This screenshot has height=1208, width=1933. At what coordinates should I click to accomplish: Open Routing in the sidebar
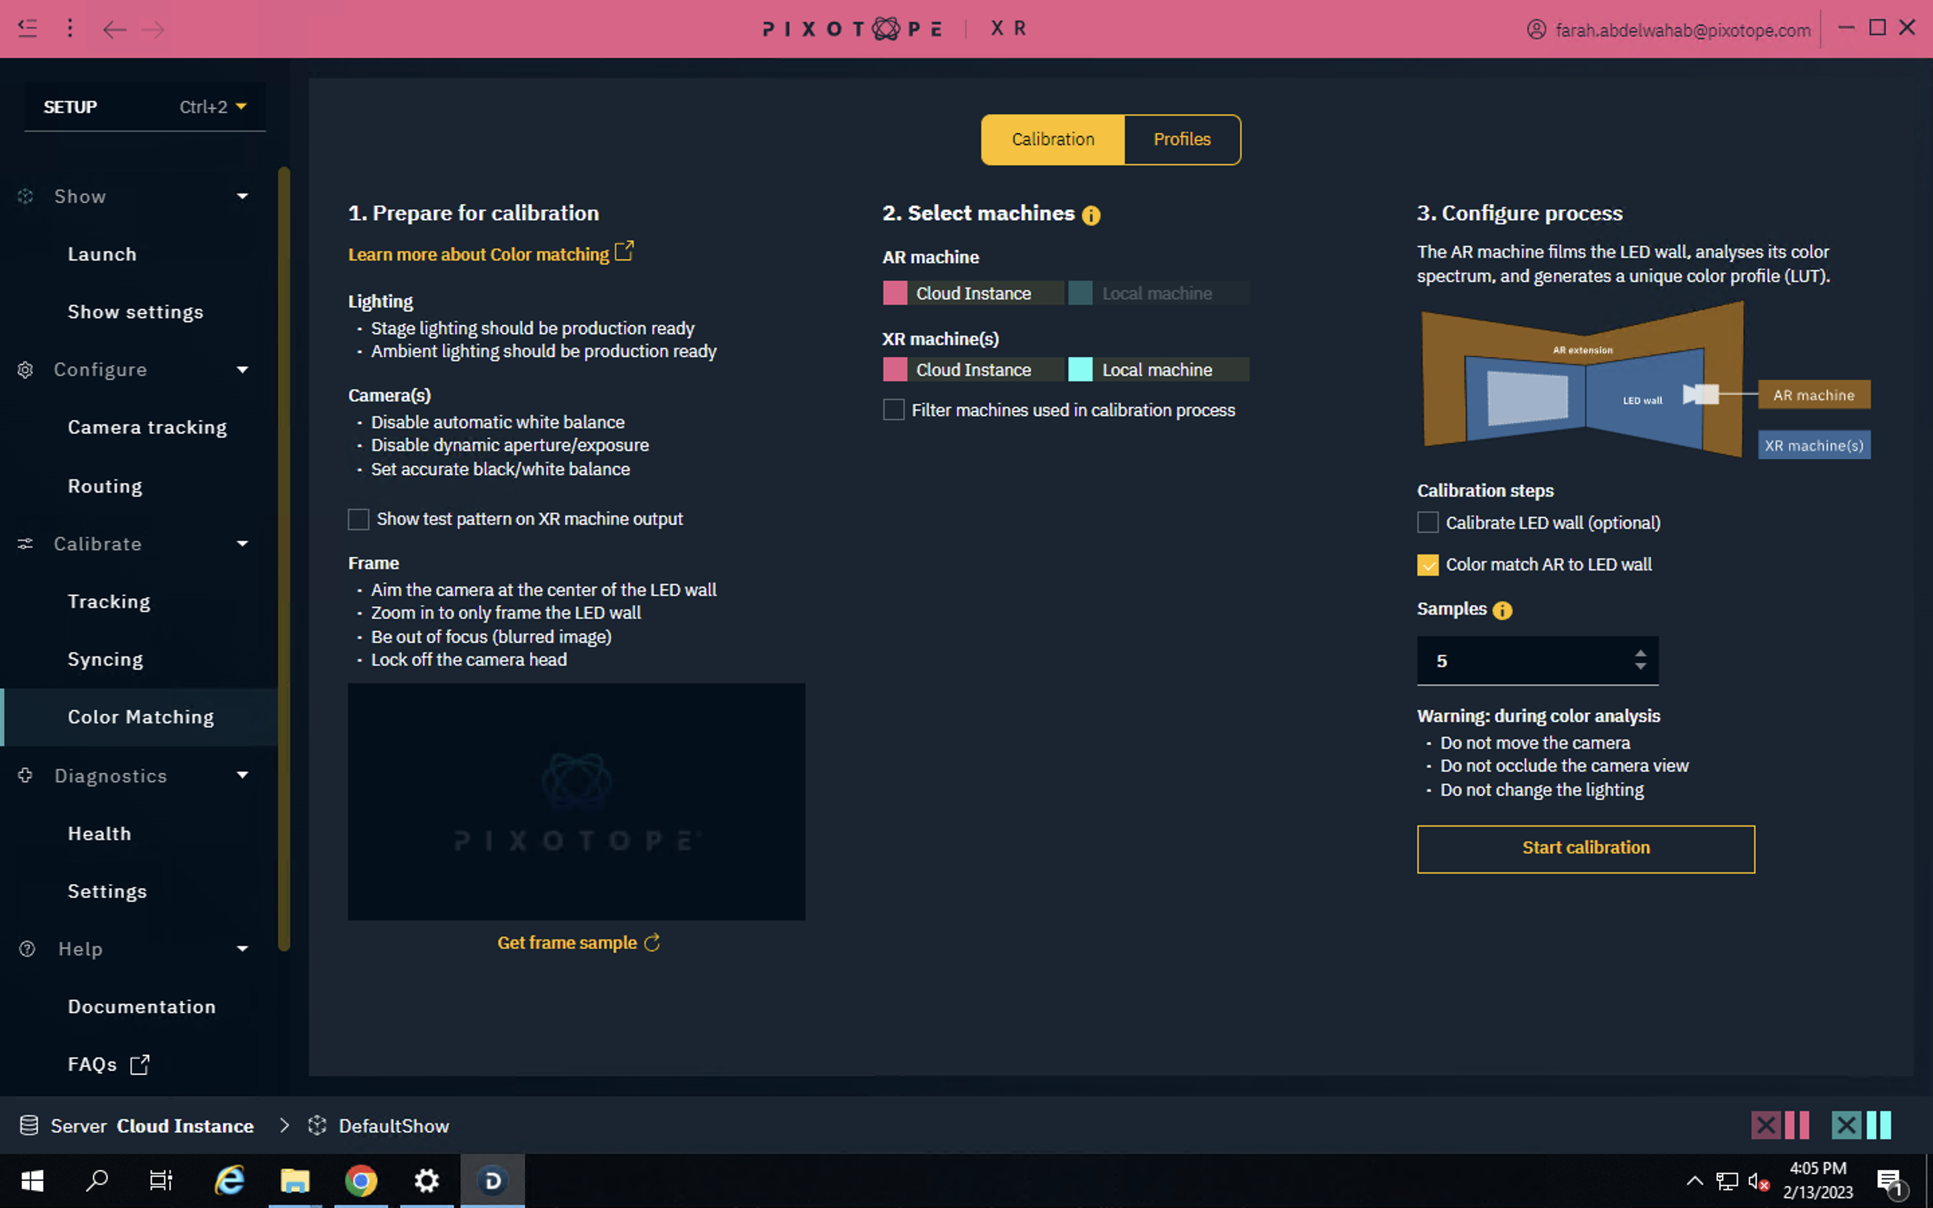click(x=105, y=486)
